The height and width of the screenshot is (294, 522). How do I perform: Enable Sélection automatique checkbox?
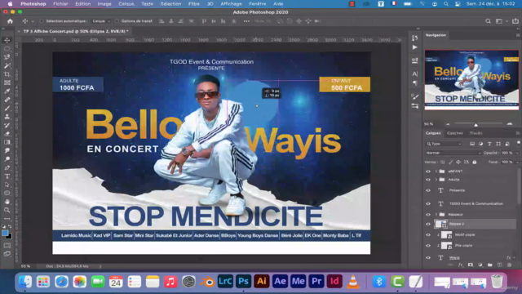click(x=42, y=21)
